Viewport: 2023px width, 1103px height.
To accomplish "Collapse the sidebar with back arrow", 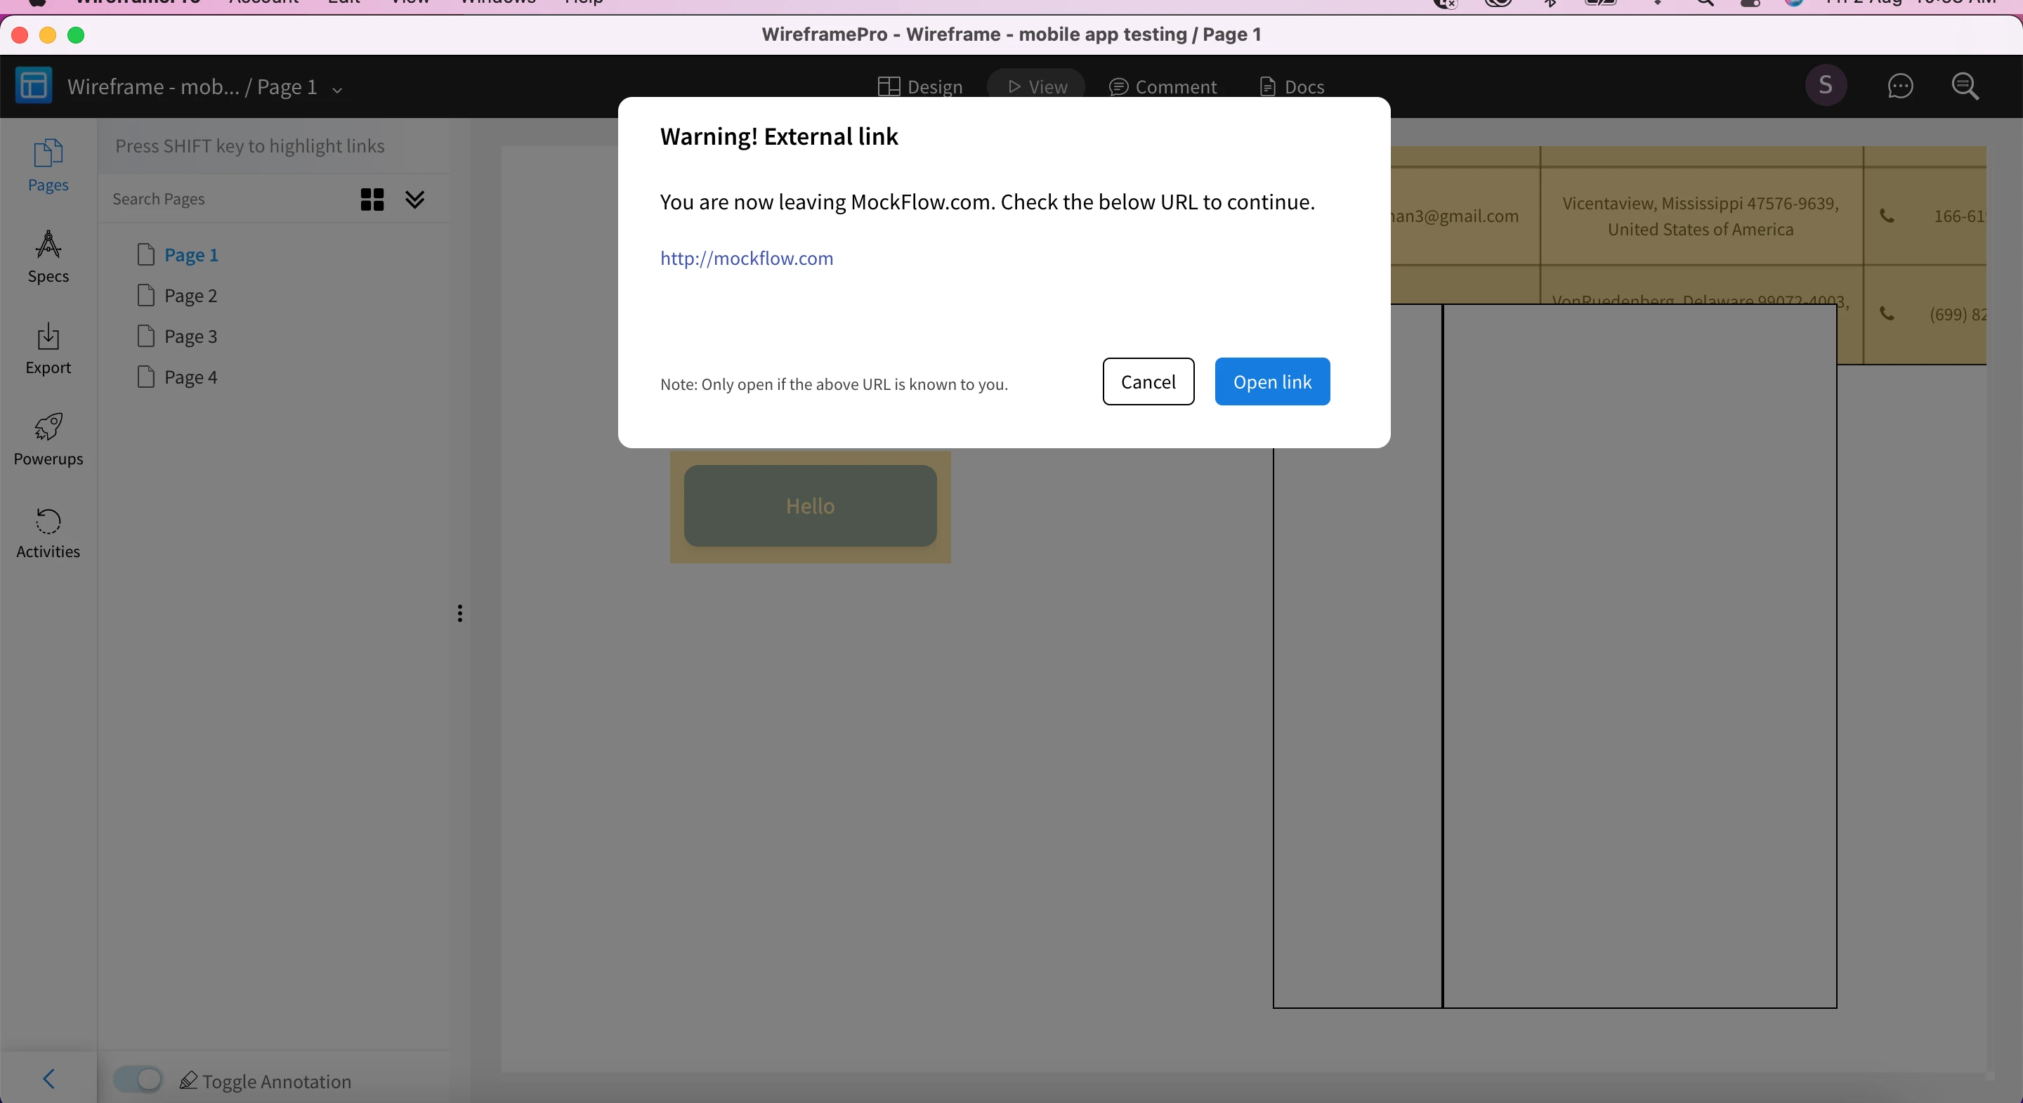I will point(48,1078).
